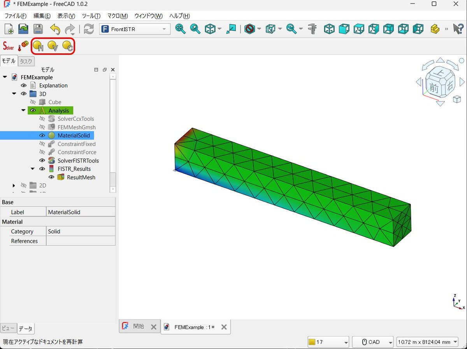
Task: Click the Label value field MaterialSolid
Action: (80, 212)
